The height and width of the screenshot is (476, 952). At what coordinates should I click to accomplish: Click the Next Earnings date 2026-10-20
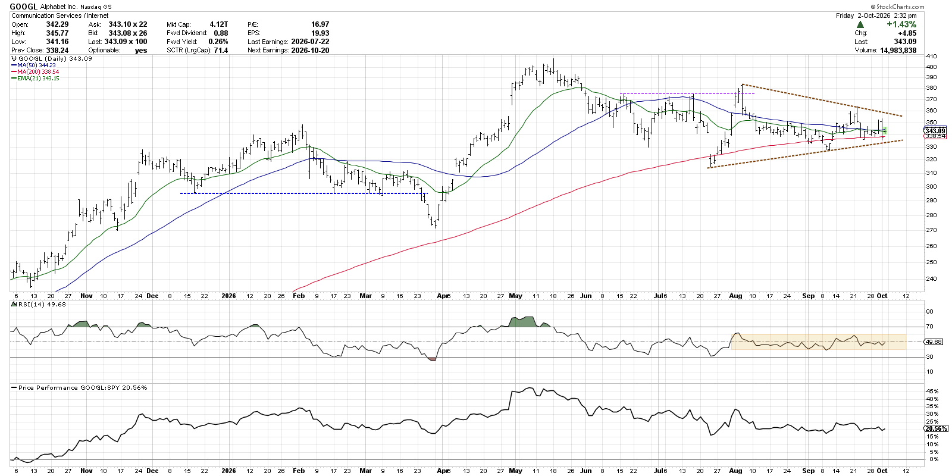(310, 51)
